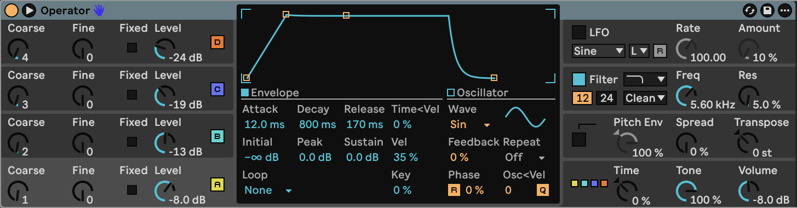
Task: Click the Key 0 % value
Action: [402, 190]
